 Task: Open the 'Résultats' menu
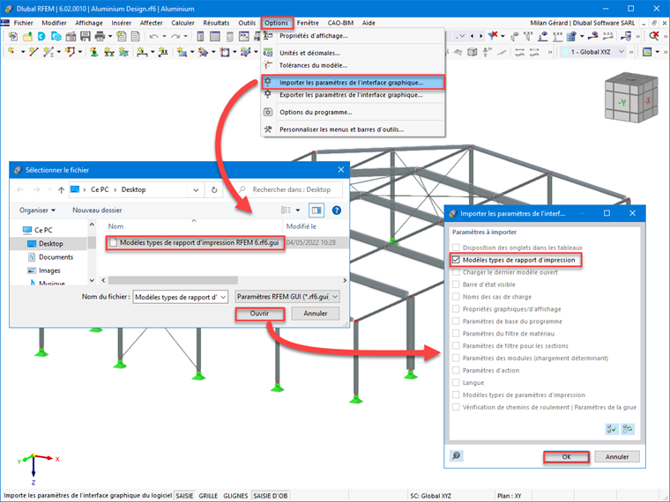[216, 23]
